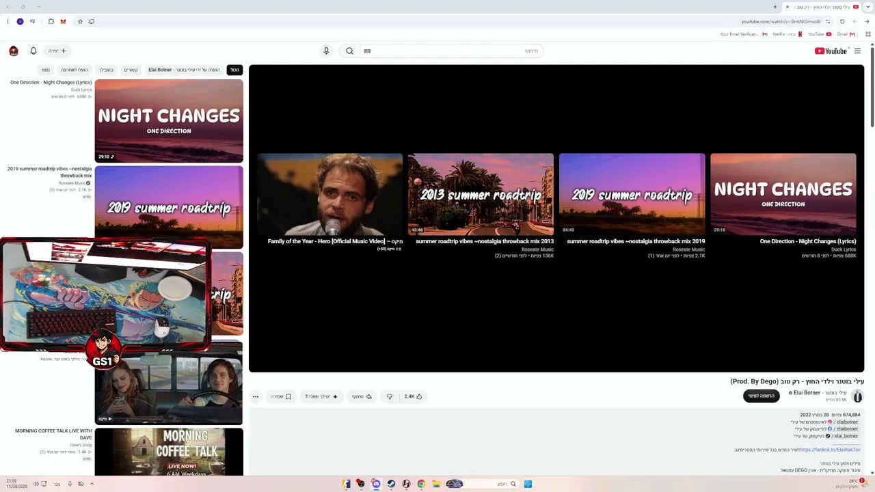This screenshot has height=492, width=875.
Task: Bookmark this page with the star icon
Action: coord(80,21)
